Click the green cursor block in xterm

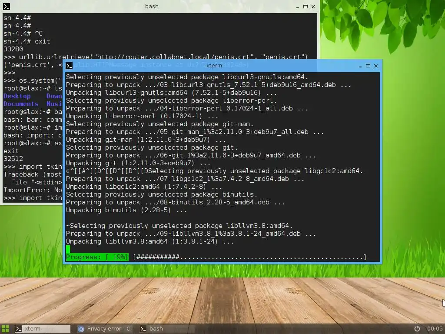coord(68,249)
